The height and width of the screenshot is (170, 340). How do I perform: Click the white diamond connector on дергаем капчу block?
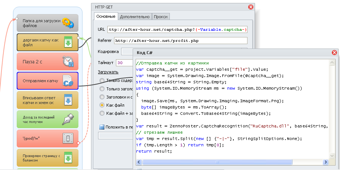pos(78,38)
